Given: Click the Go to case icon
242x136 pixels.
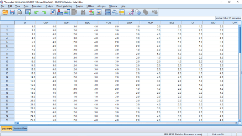Looking at the screenshot, I should tap(53, 12).
